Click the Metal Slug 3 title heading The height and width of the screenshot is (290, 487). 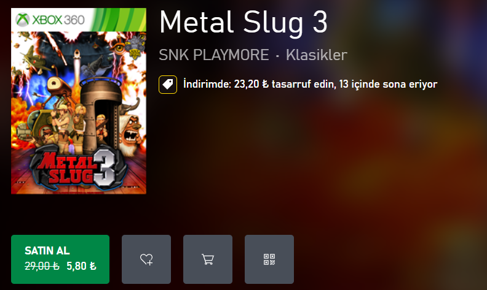pyautogui.click(x=243, y=22)
